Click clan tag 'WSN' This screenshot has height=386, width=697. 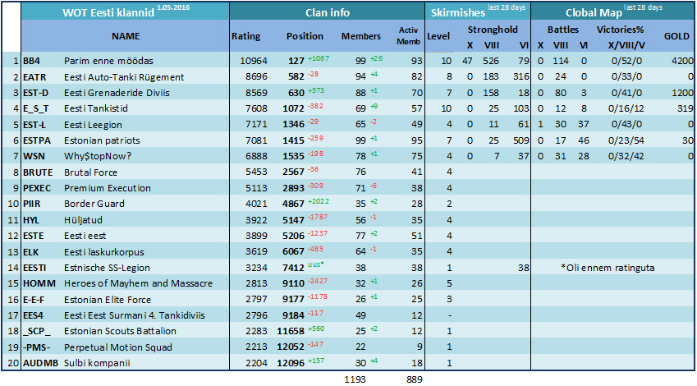point(34,157)
